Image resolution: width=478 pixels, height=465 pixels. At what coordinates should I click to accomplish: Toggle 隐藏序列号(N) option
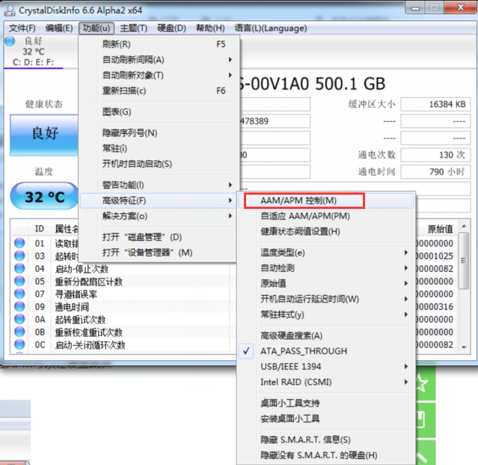[x=159, y=133]
